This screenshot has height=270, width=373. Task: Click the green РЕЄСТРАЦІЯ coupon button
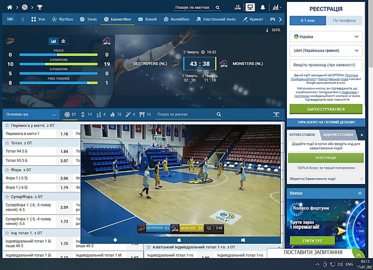point(326,158)
